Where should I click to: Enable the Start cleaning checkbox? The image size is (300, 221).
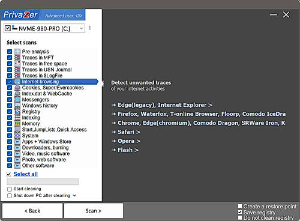point(10,189)
